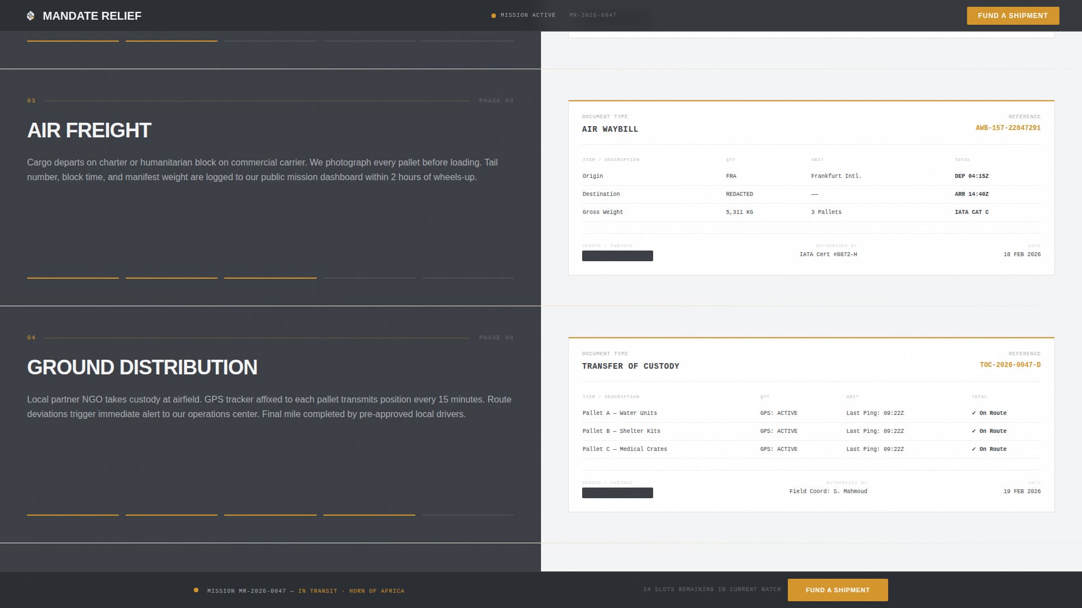Screen dimensions: 1082x608
Task: Click the Mandate Relief brand title
Action: (92, 16)
